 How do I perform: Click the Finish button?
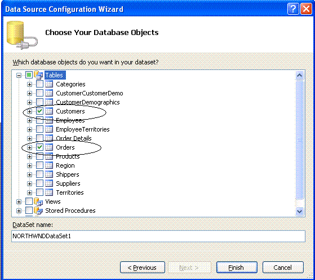tap(237, 268)
